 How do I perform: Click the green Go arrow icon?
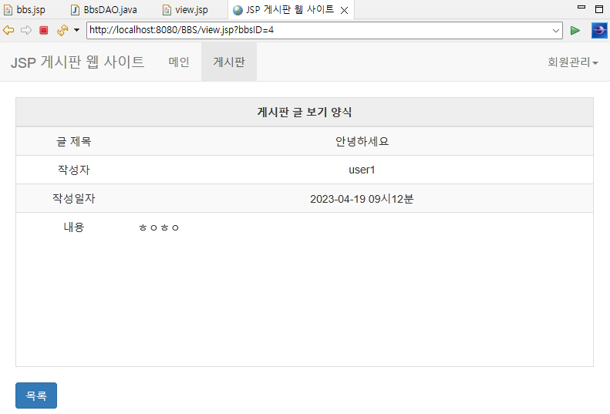(575, 30)
